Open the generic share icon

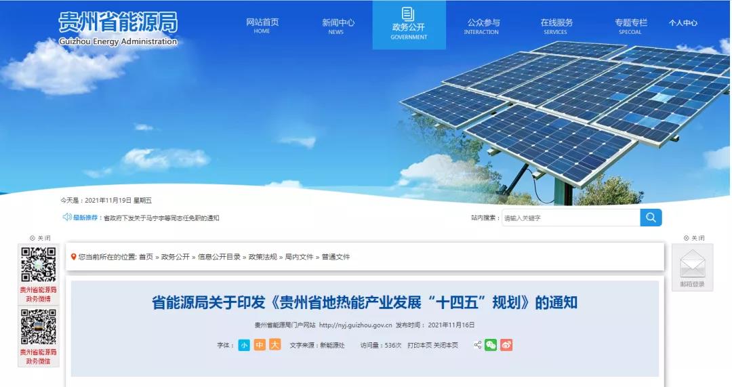pyautogui.click(x=477, y=345)
